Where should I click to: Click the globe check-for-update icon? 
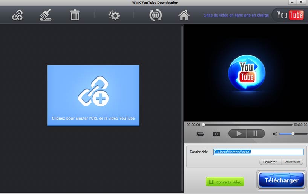[x=156, y=15]
